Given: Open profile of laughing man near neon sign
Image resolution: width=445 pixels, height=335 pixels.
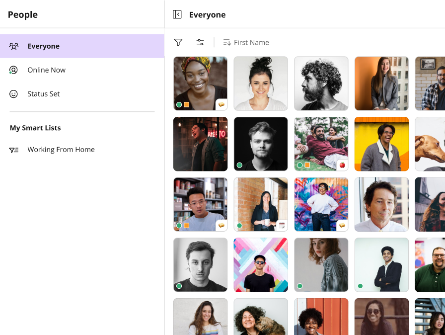Looking at the screenshot, I should click(x=200, y=144).
